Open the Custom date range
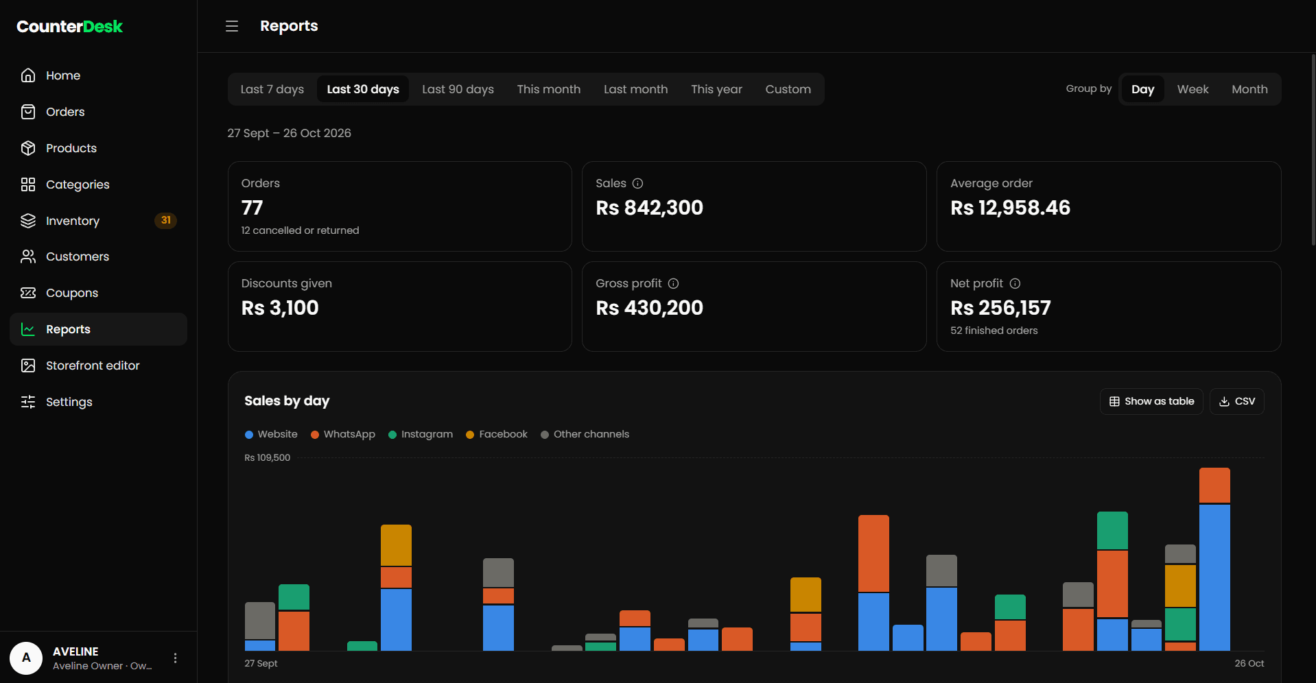The width and height of the screenshot is (1316, 683). [788, 89]
